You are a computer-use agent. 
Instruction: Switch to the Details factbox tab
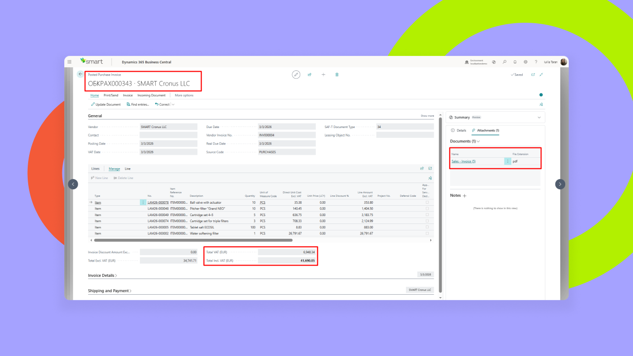[458, 130]
